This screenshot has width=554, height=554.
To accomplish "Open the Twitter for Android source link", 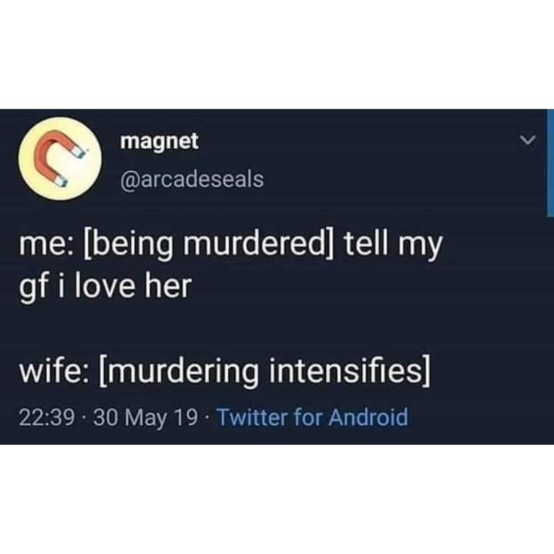I will [312, 417].
